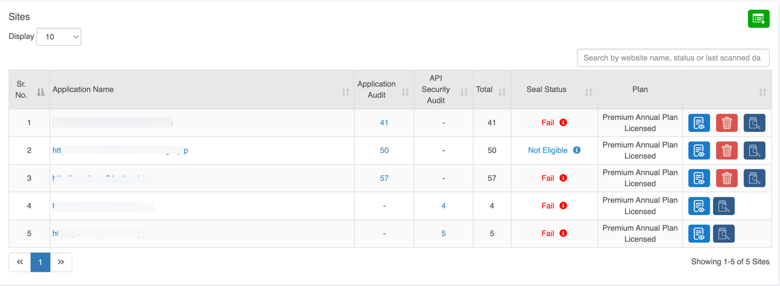Viewport: 780px width, 286px height.
Task: Go to the next page with double arrow
Action: pos(61,262)
